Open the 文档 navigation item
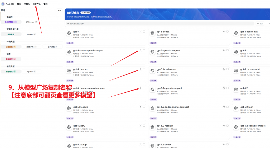 tap(45, 4)
